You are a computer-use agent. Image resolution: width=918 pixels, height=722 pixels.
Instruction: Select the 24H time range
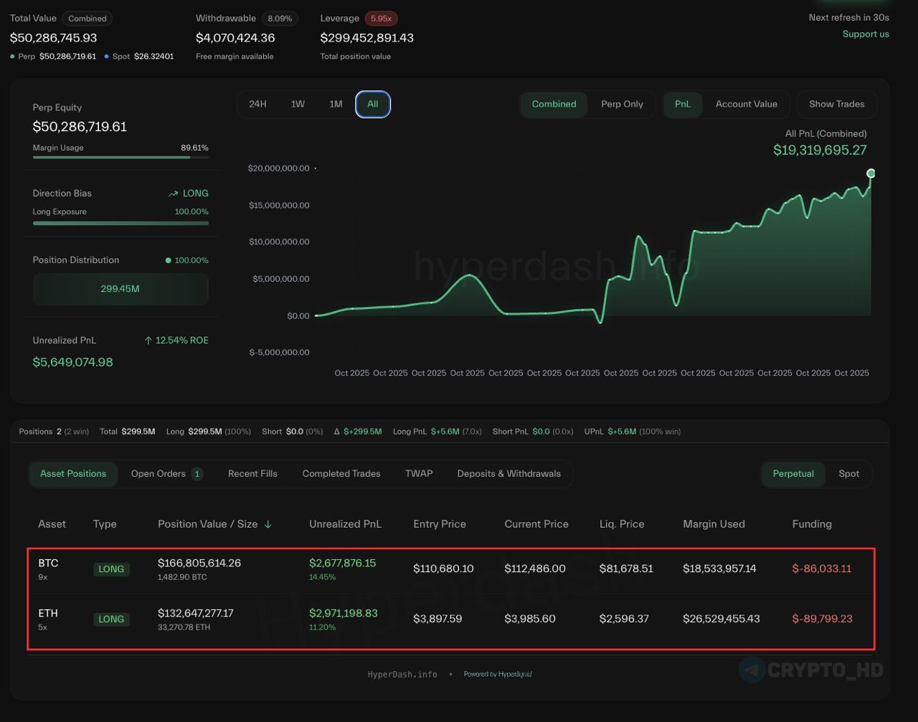[257, 104]
